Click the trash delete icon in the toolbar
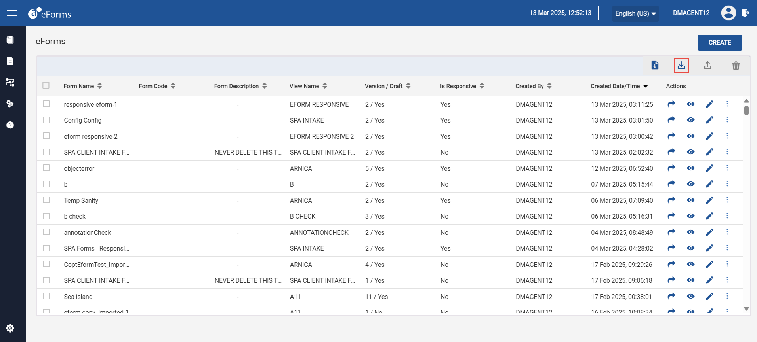Image resolution: width=757 pixels, height=342 pixels. [x=736, y=66]
